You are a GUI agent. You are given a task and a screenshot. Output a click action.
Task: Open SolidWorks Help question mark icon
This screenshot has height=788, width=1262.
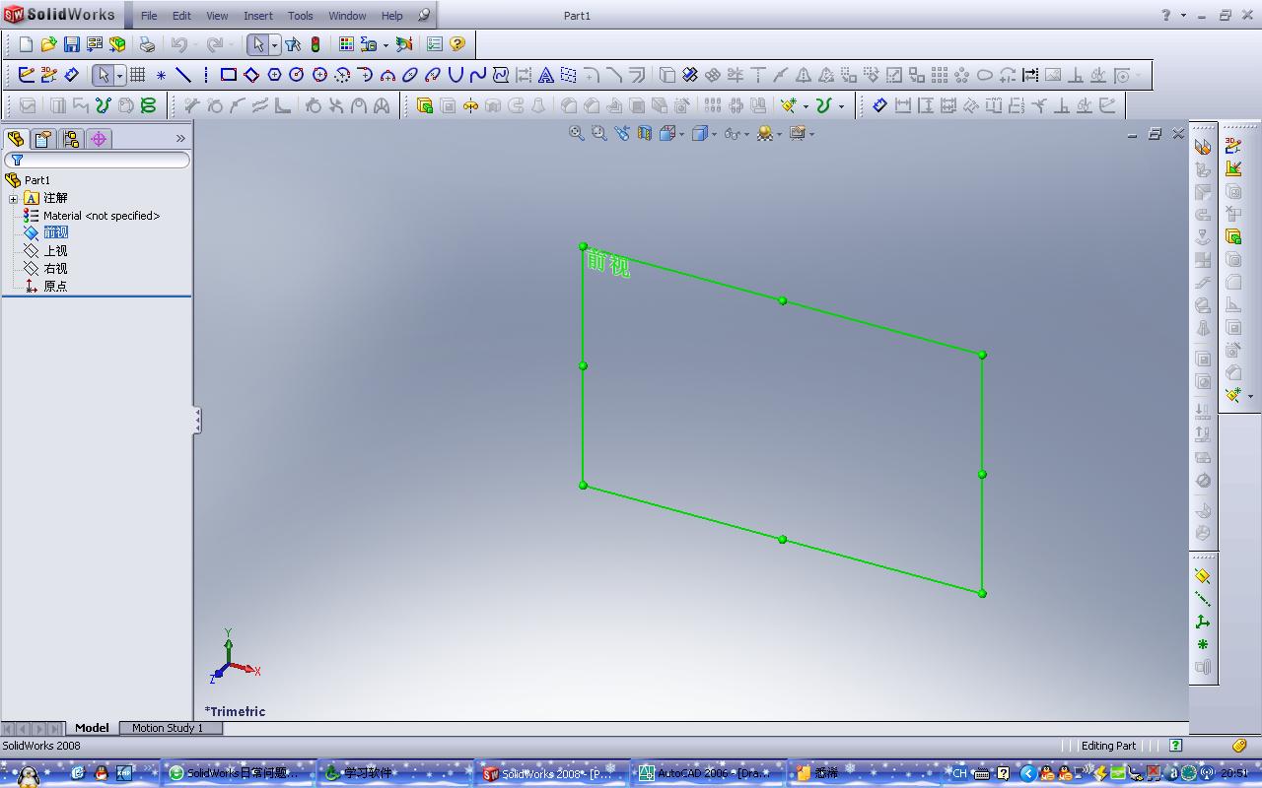tap(457, 44)
